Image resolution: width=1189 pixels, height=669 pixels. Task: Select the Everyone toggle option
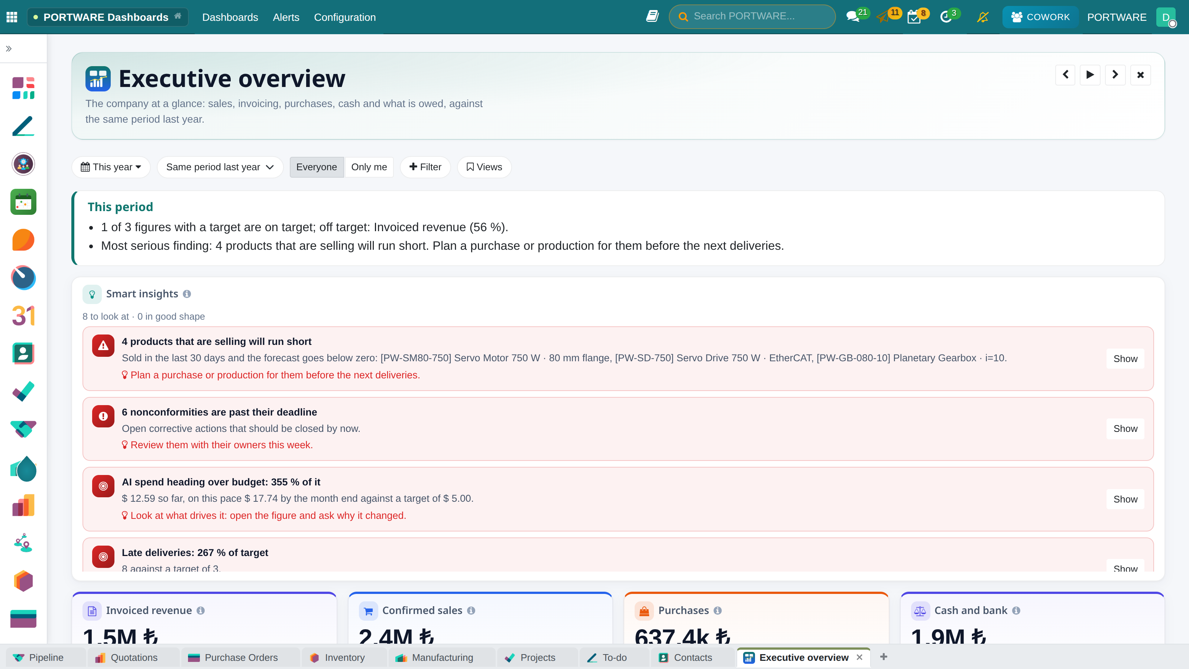coord(317,167)
